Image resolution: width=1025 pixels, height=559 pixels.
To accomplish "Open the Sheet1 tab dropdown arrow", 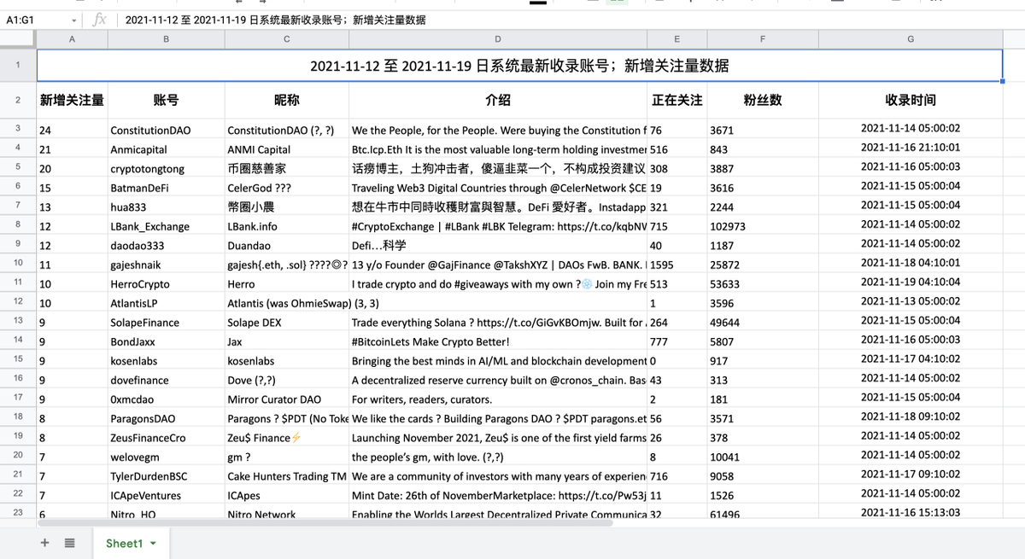I will pyautogui.click(x=155, y=543).
